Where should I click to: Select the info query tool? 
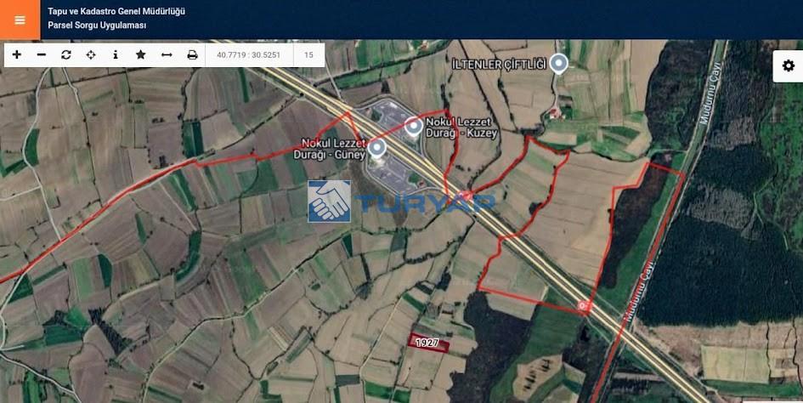(x=116, y=55)
